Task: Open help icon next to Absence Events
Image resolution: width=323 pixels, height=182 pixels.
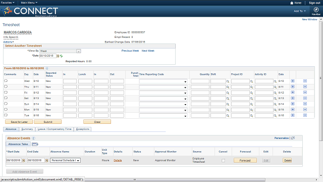Action: tap(34, 138)
